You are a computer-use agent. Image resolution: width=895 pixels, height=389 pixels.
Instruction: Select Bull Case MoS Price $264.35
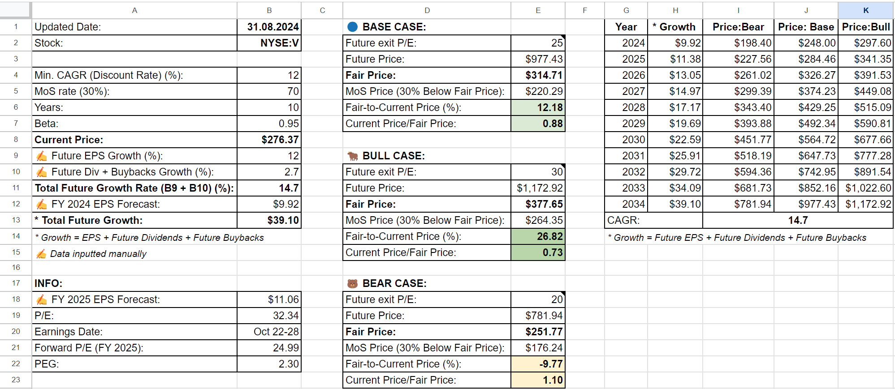coord(538,220)
